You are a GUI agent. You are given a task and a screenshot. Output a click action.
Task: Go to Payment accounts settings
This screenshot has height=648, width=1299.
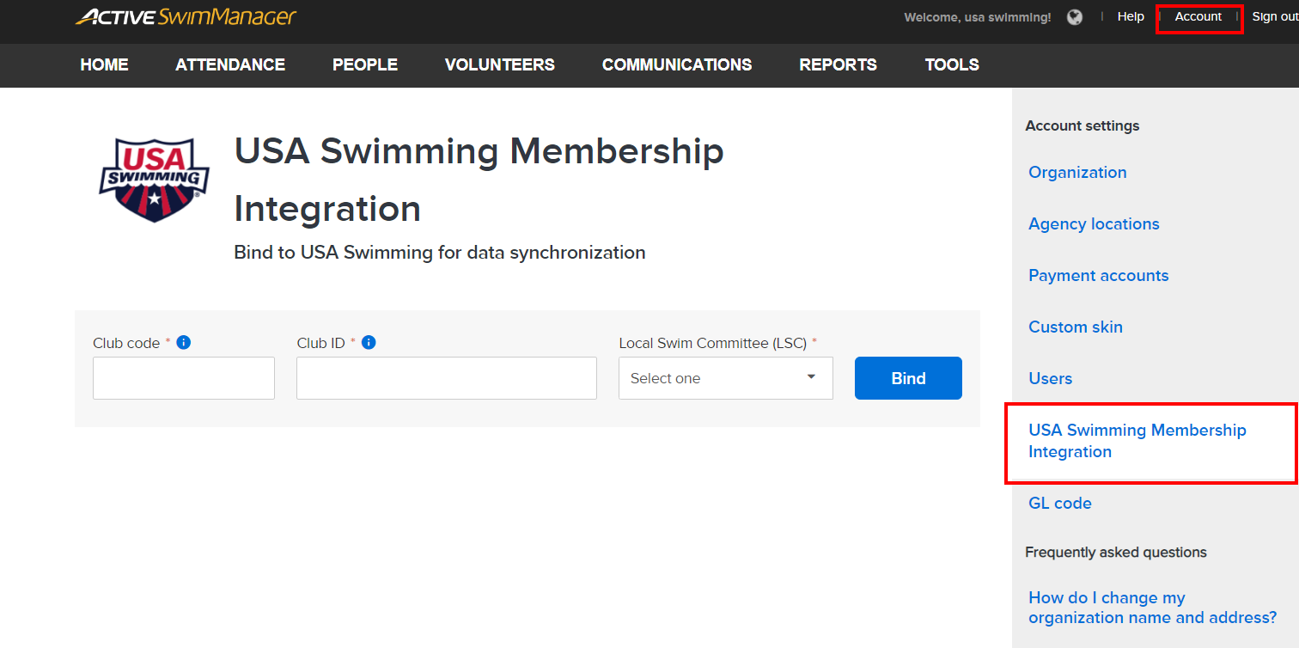pyautogui.click(x=1098, y=275)
